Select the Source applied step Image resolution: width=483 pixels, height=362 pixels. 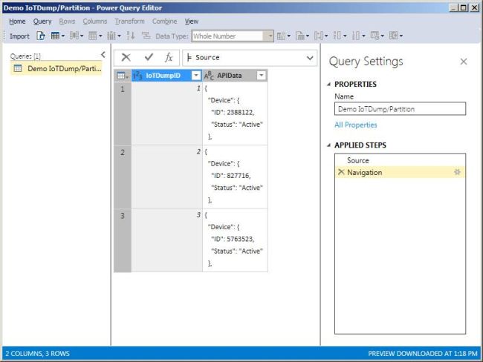[400, 160]
